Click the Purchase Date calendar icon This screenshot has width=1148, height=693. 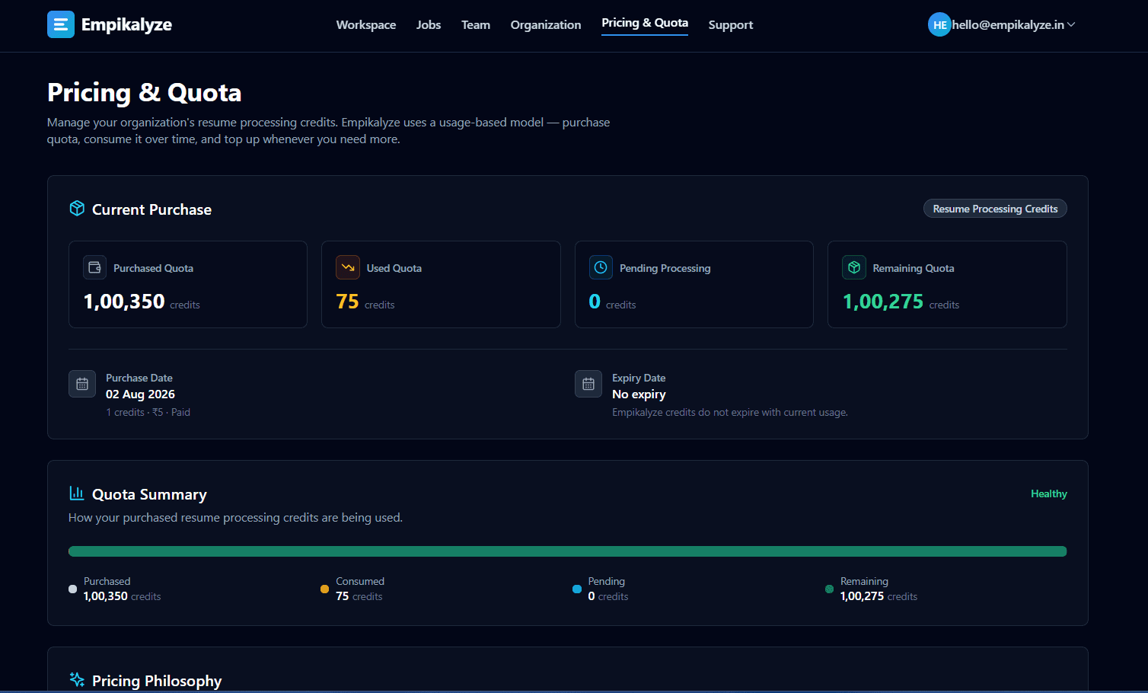tap(82, 384)
